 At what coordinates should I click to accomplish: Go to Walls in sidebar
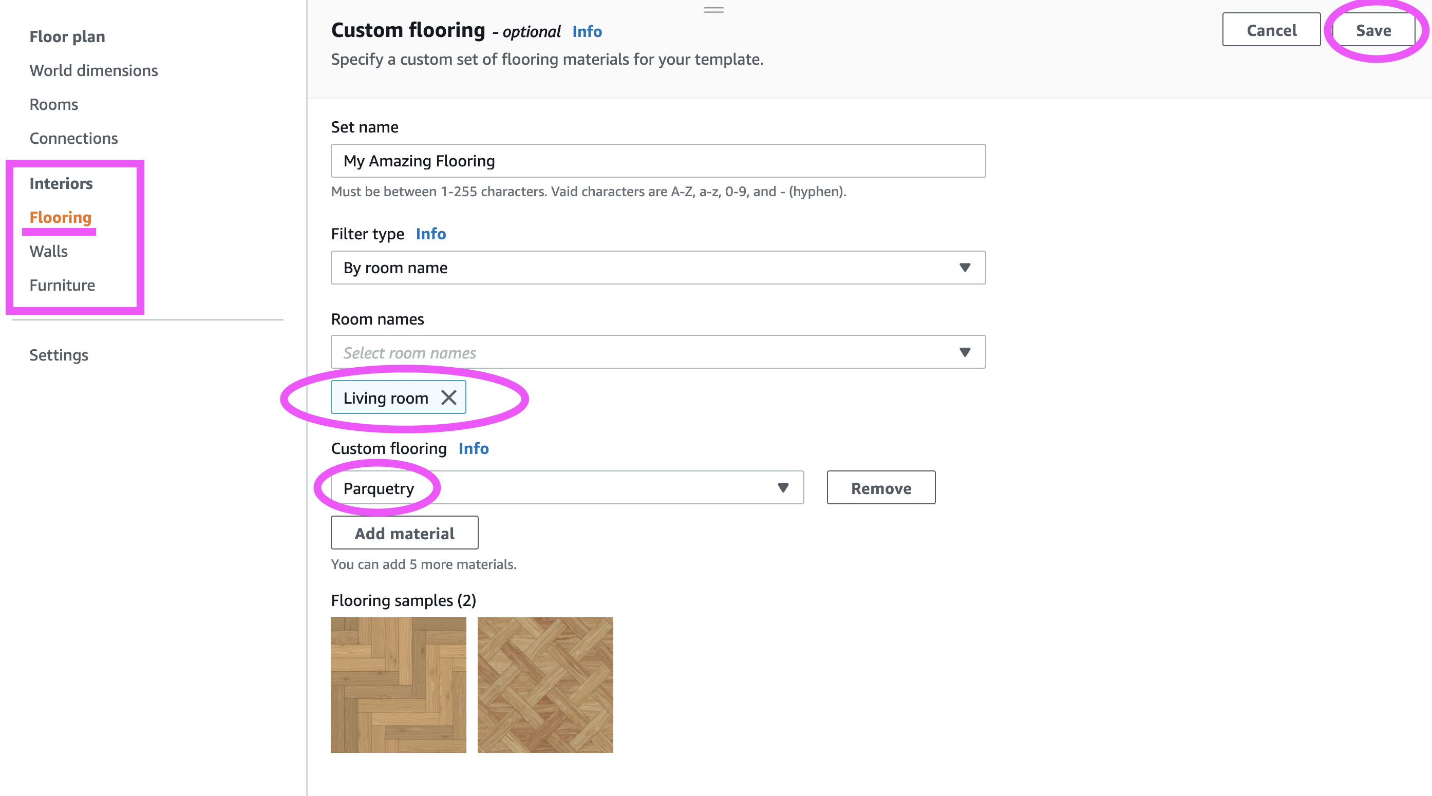[48, 251]
